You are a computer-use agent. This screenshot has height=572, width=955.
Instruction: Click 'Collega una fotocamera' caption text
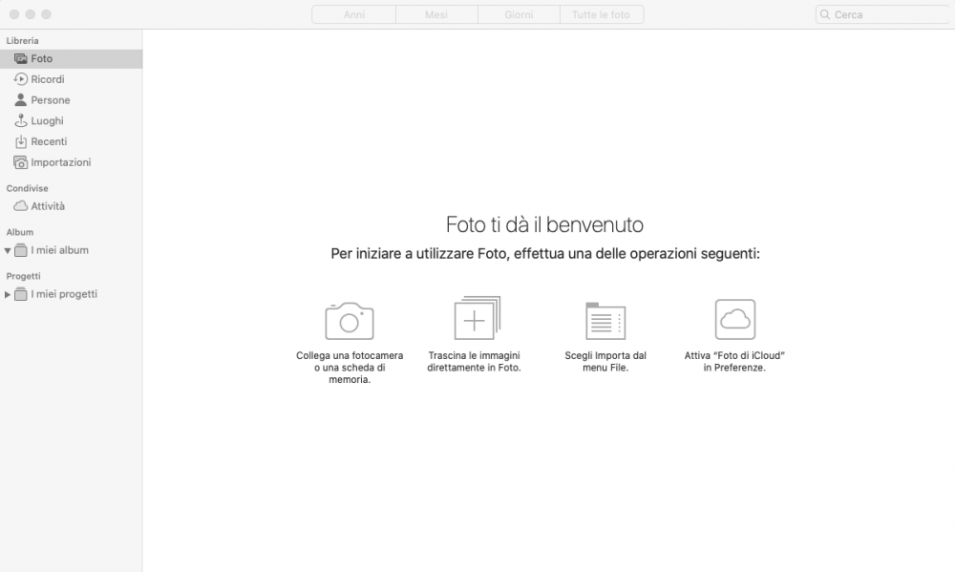click(350, 368)
